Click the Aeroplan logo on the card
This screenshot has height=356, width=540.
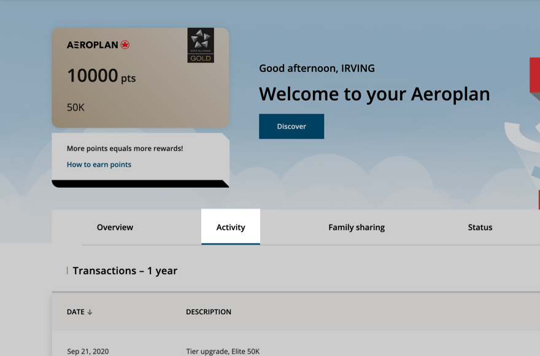tap(98, 45)
